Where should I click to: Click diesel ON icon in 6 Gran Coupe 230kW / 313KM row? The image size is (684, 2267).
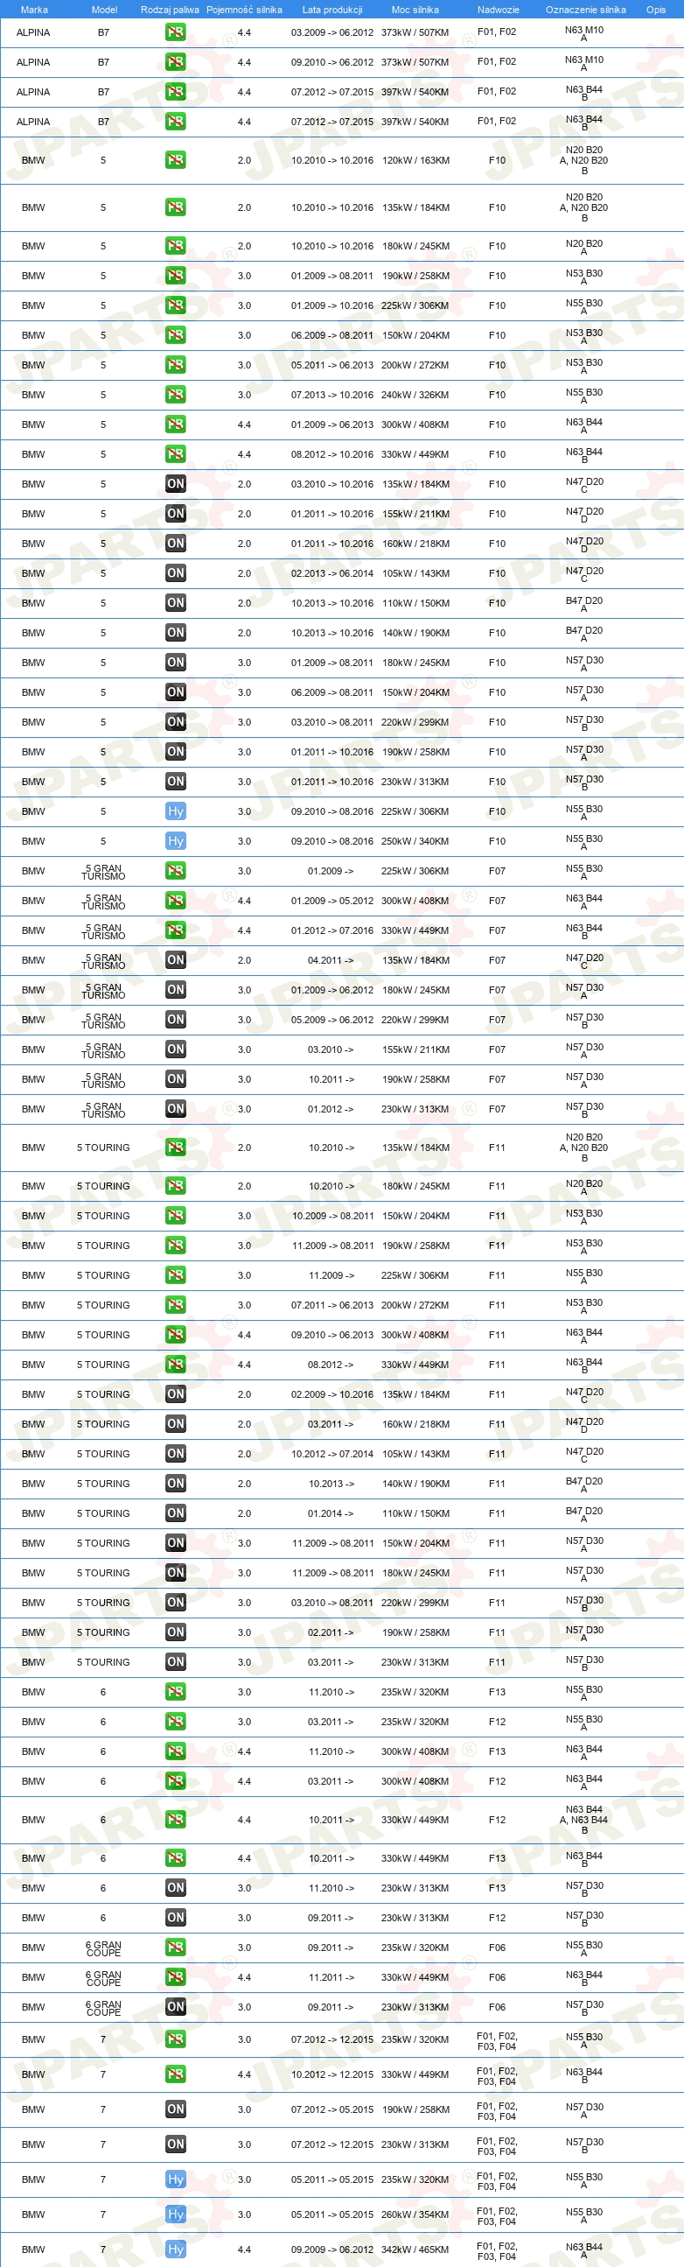[176, 2007]
